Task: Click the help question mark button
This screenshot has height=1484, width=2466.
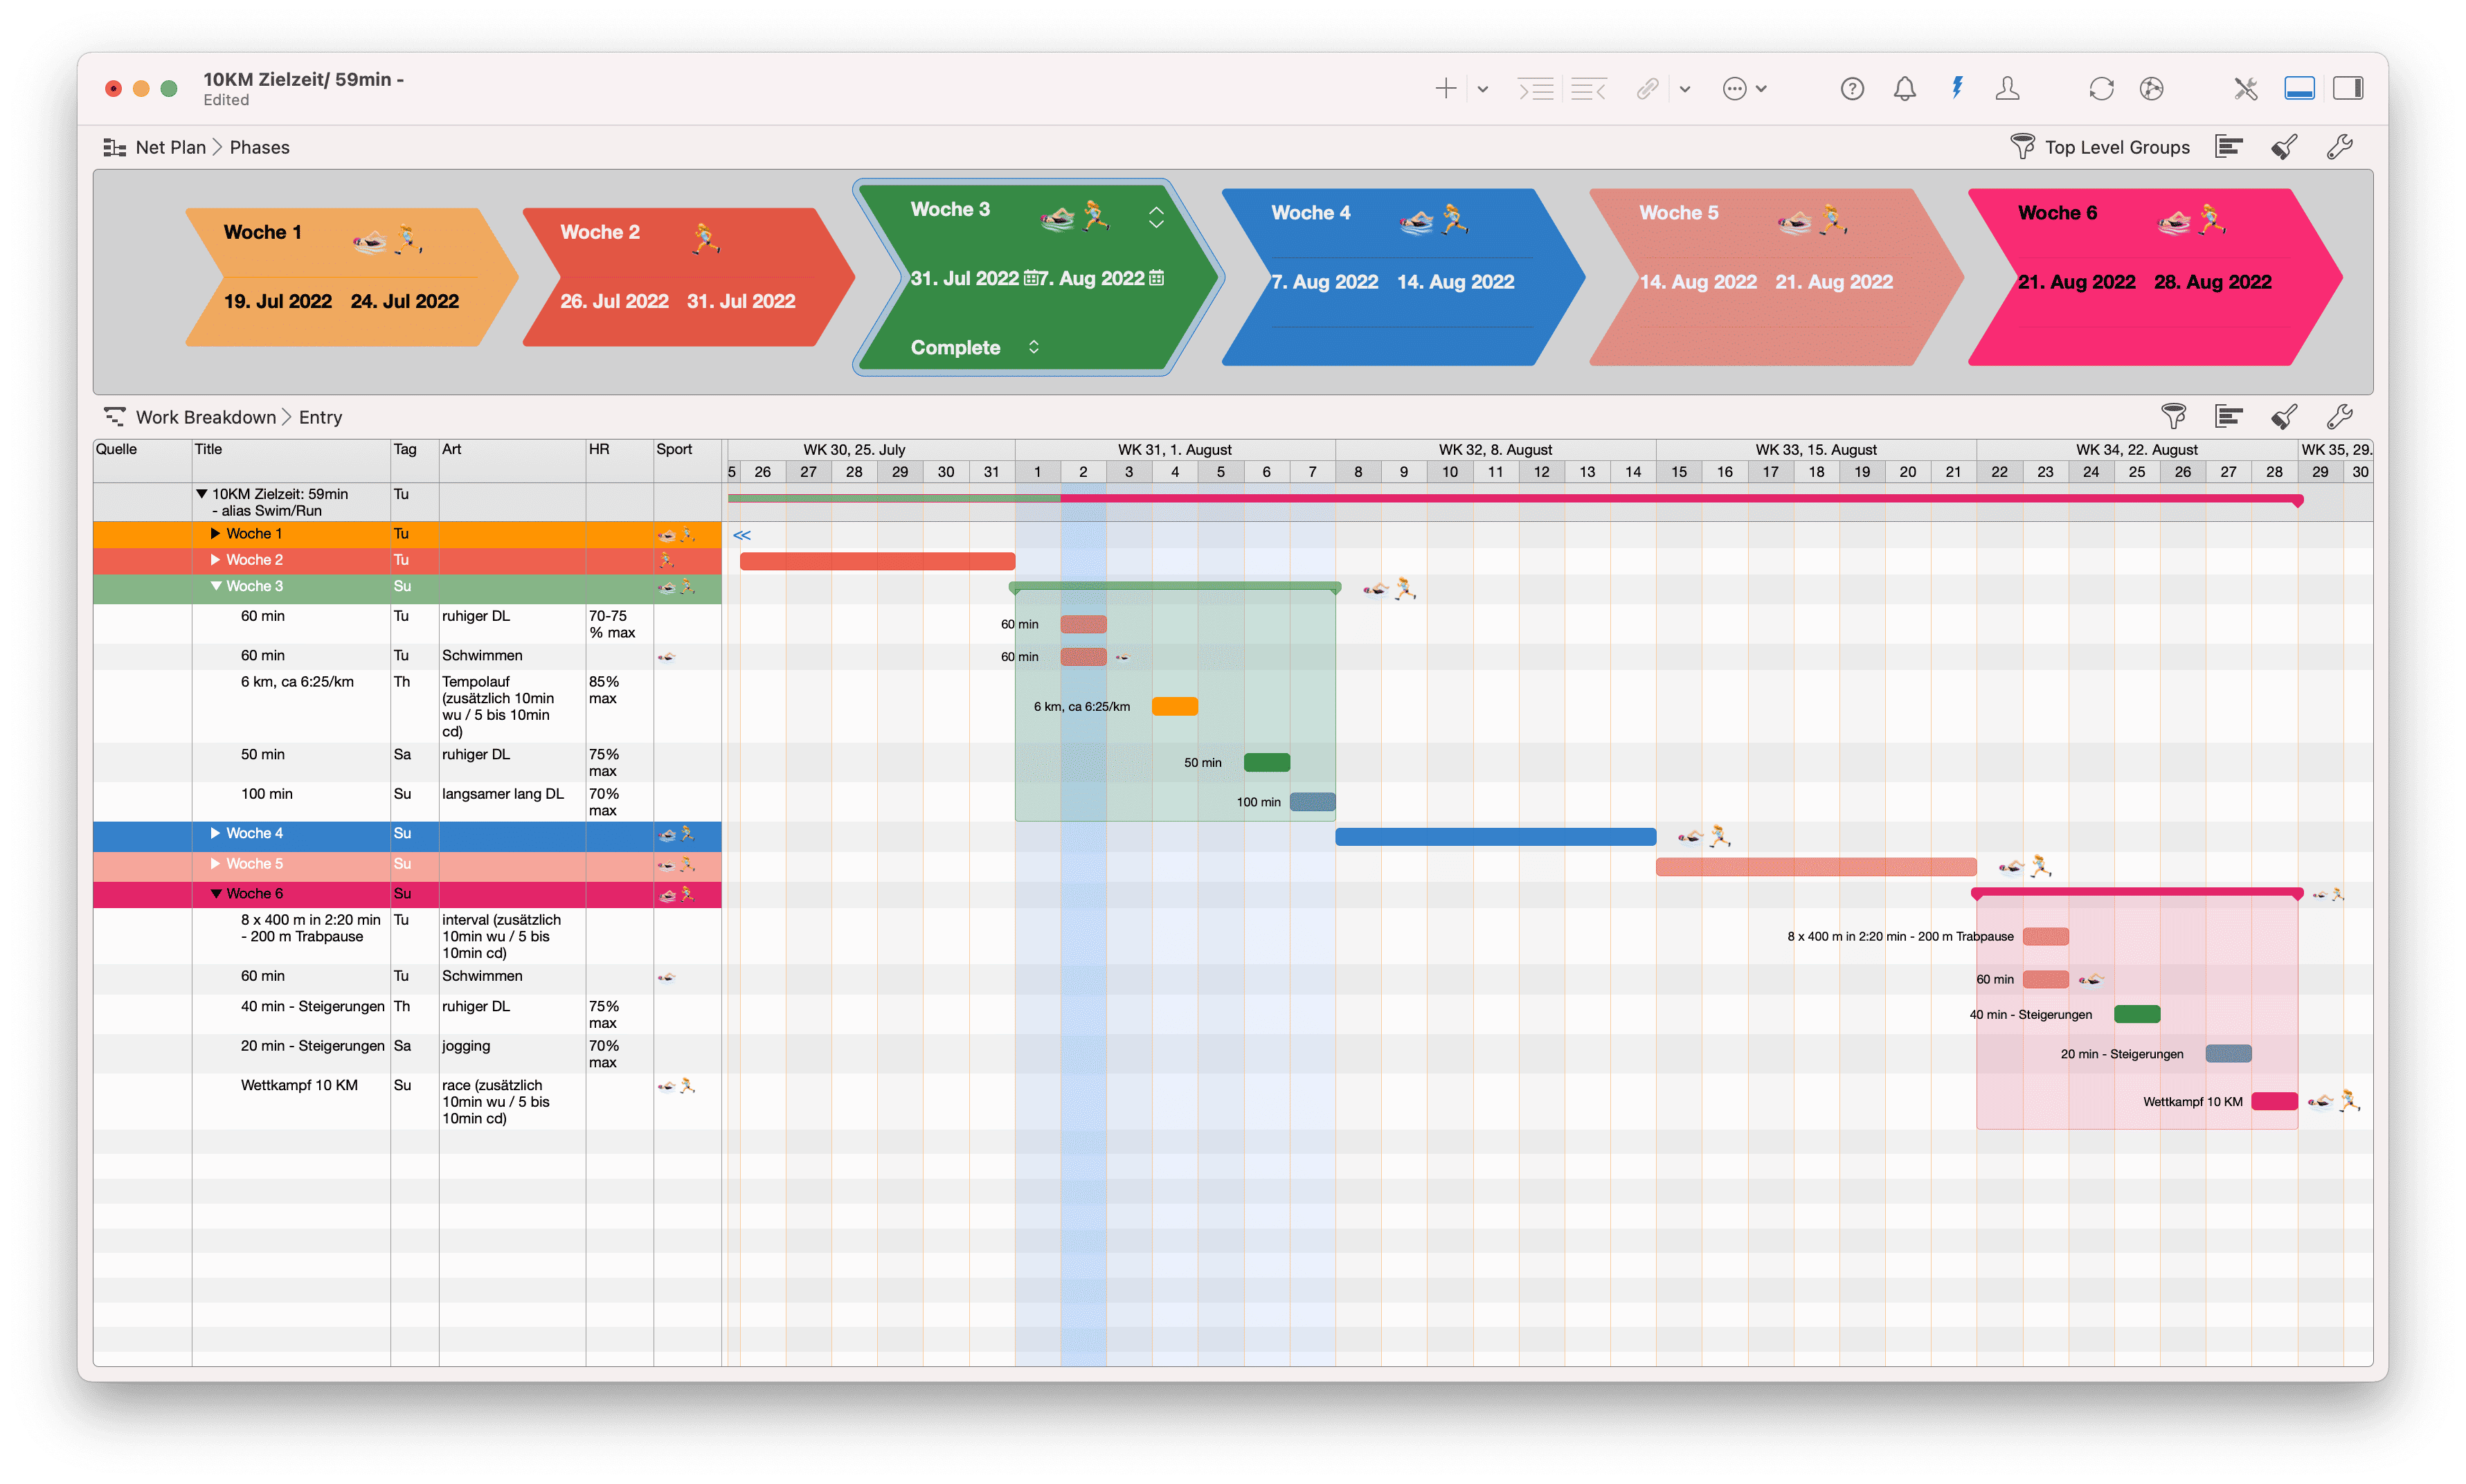Action: [1852, 89]
